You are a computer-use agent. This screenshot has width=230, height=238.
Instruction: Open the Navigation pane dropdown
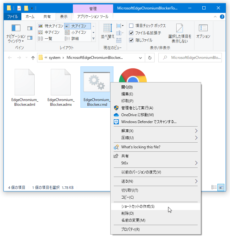tap(16, 34)
